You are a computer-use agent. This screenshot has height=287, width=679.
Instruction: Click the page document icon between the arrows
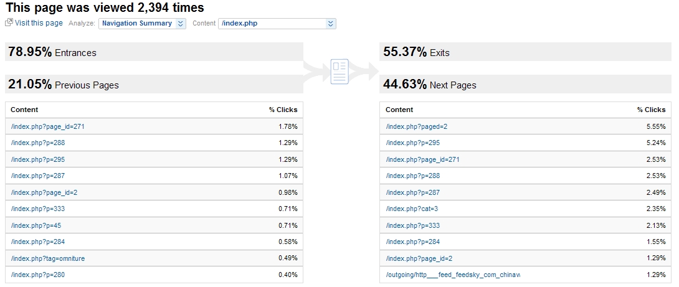coord(339,70)
